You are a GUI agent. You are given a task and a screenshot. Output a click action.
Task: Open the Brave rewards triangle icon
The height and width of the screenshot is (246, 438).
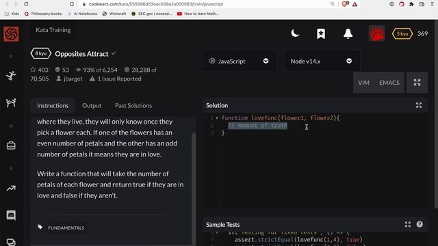[x=355, y=4]
